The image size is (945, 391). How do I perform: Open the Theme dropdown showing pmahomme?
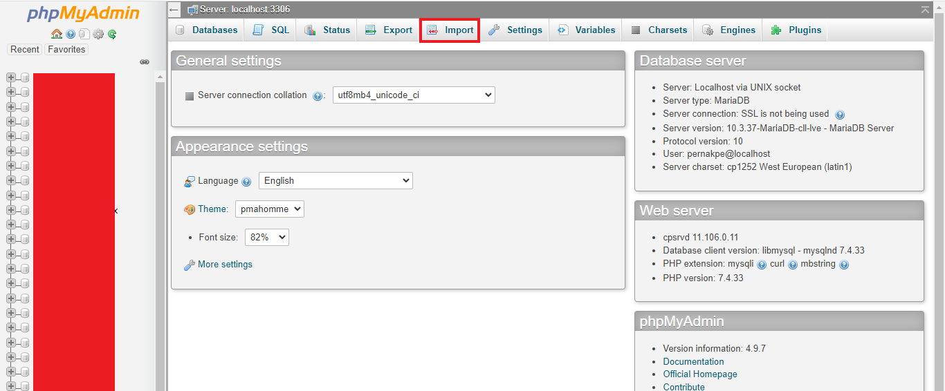point(269,209)
